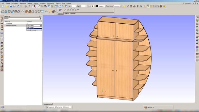Toggle the dotted grid snap

coord(29,6)
